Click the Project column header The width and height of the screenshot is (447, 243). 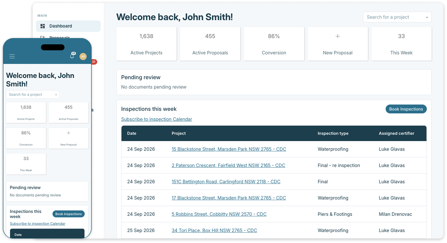[x=179, y=133]
